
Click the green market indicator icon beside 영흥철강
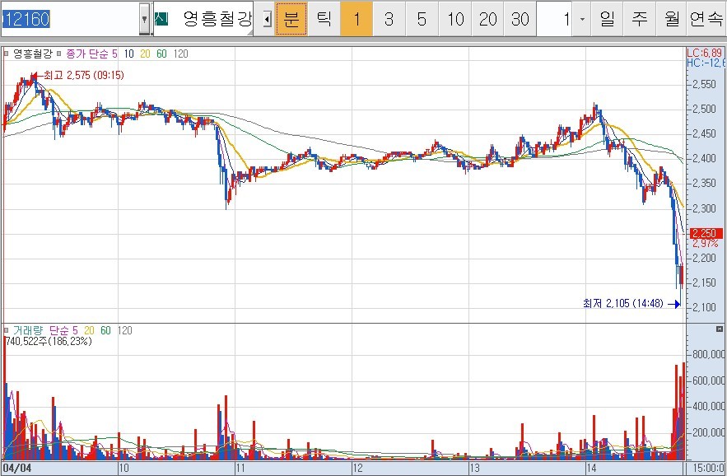(161, 19)
